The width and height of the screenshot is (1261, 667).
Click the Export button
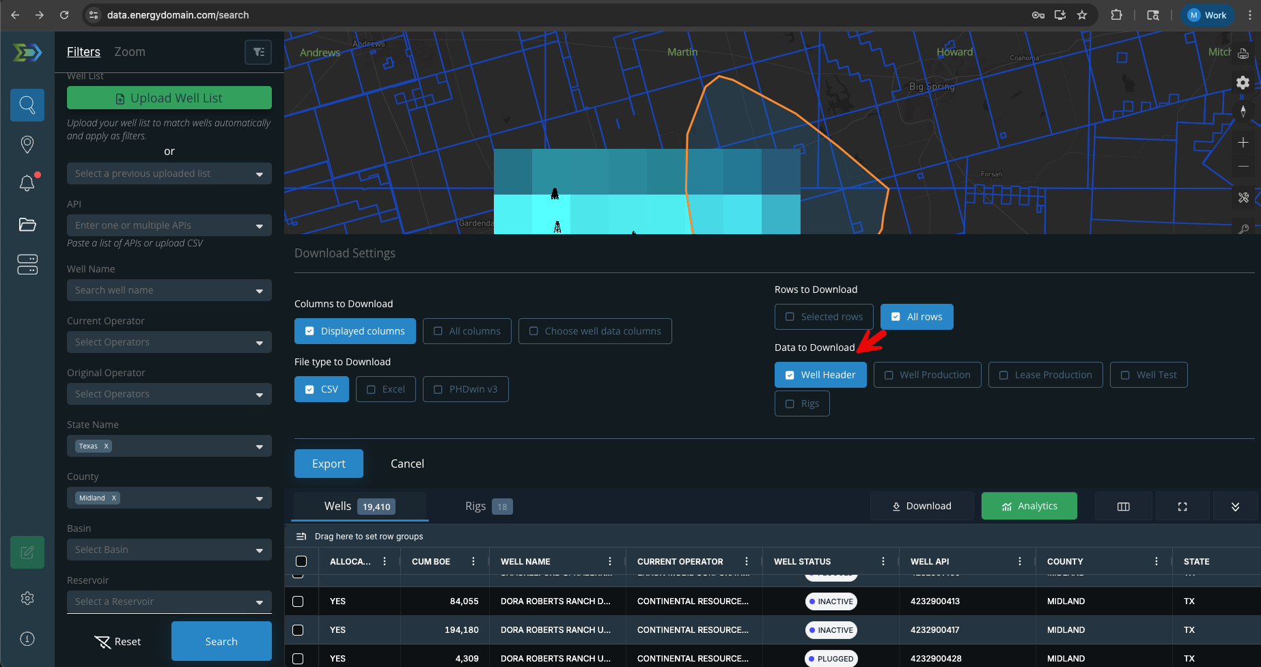point(329,464)
